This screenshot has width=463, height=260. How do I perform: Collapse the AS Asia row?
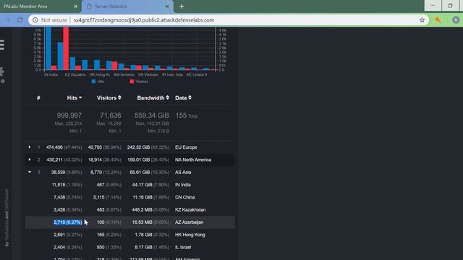pos(30,172)
